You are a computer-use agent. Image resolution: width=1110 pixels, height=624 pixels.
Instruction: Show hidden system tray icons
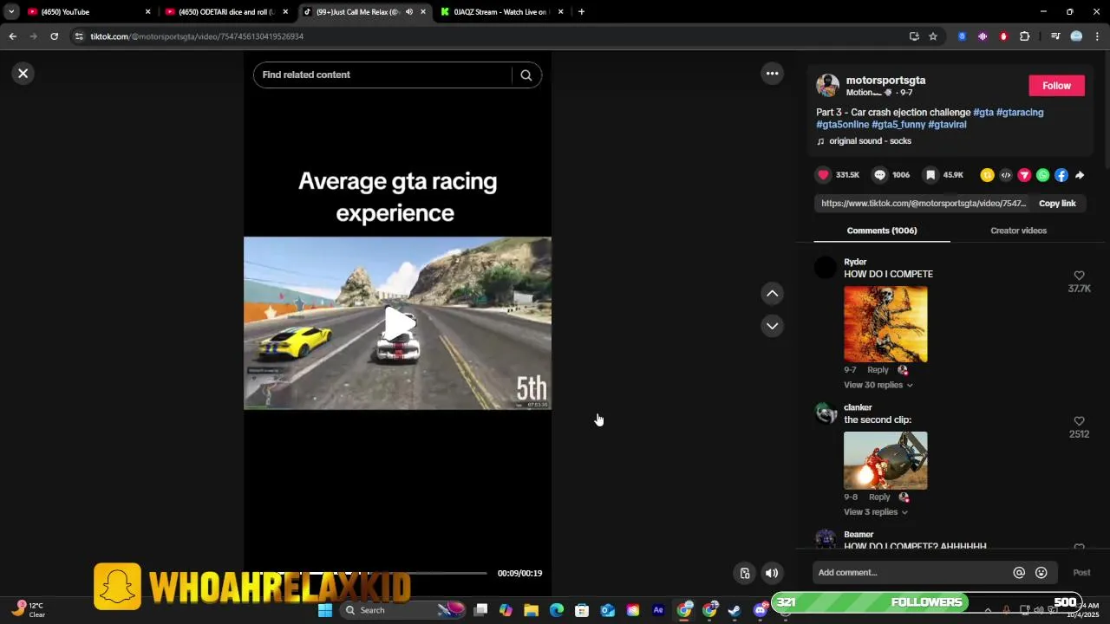pos(987,610)
